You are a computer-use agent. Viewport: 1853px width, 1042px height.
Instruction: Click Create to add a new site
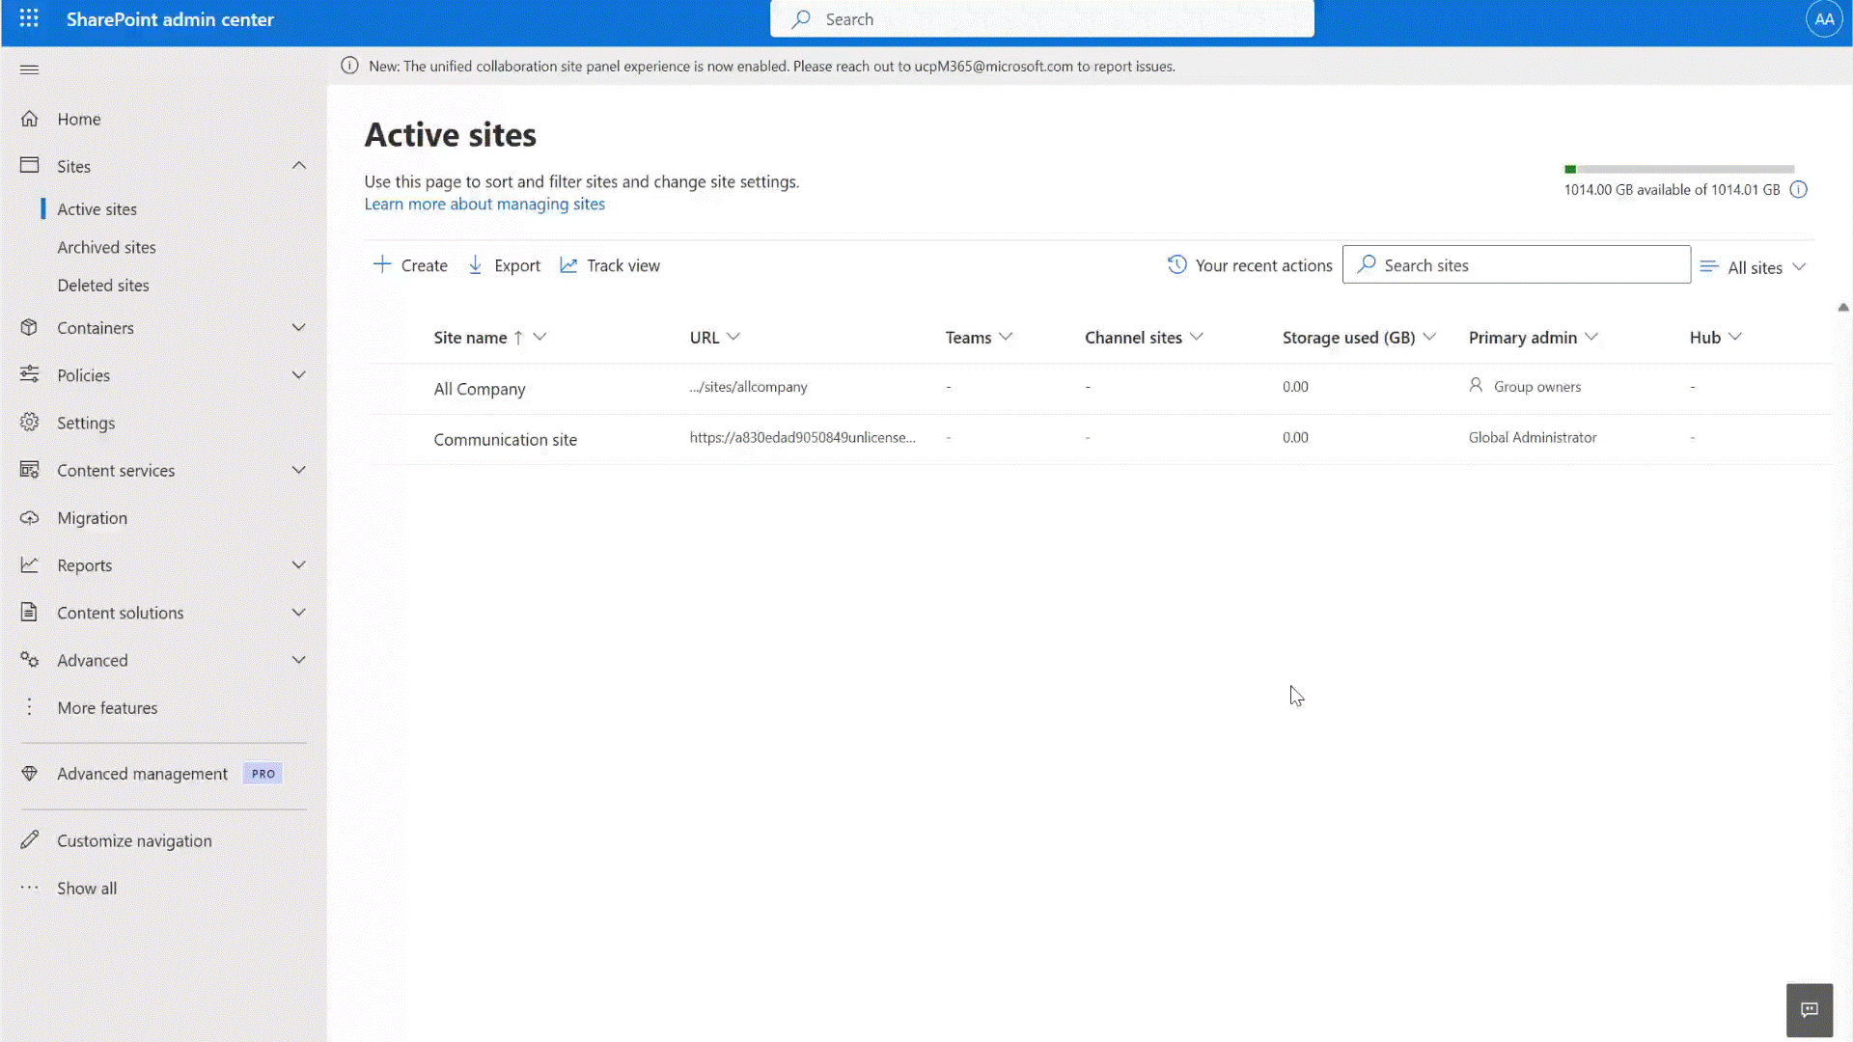(410, 265)
